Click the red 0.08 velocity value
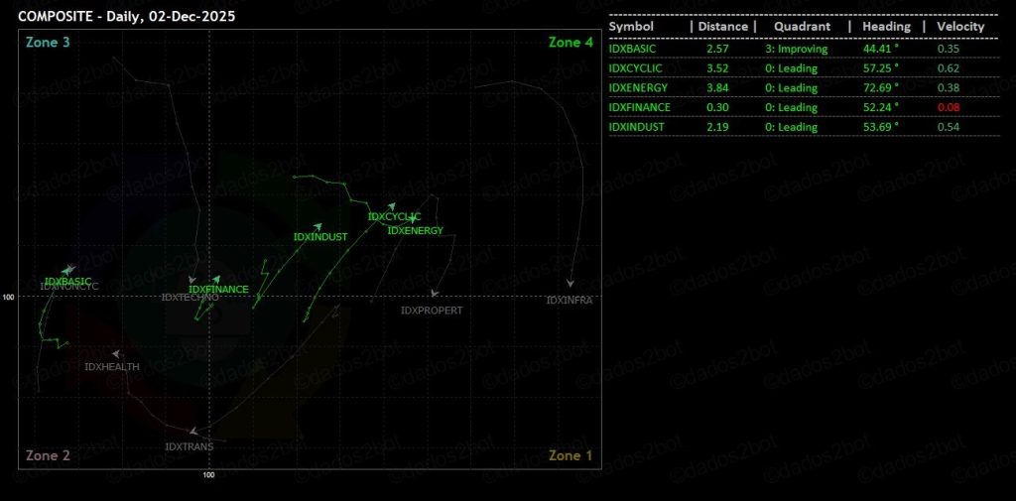Screen dimensions: 1016x501 click(x=949, y=107)
